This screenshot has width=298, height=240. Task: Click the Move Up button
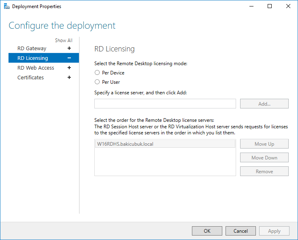pyautogui.click(x=264, y=144)
